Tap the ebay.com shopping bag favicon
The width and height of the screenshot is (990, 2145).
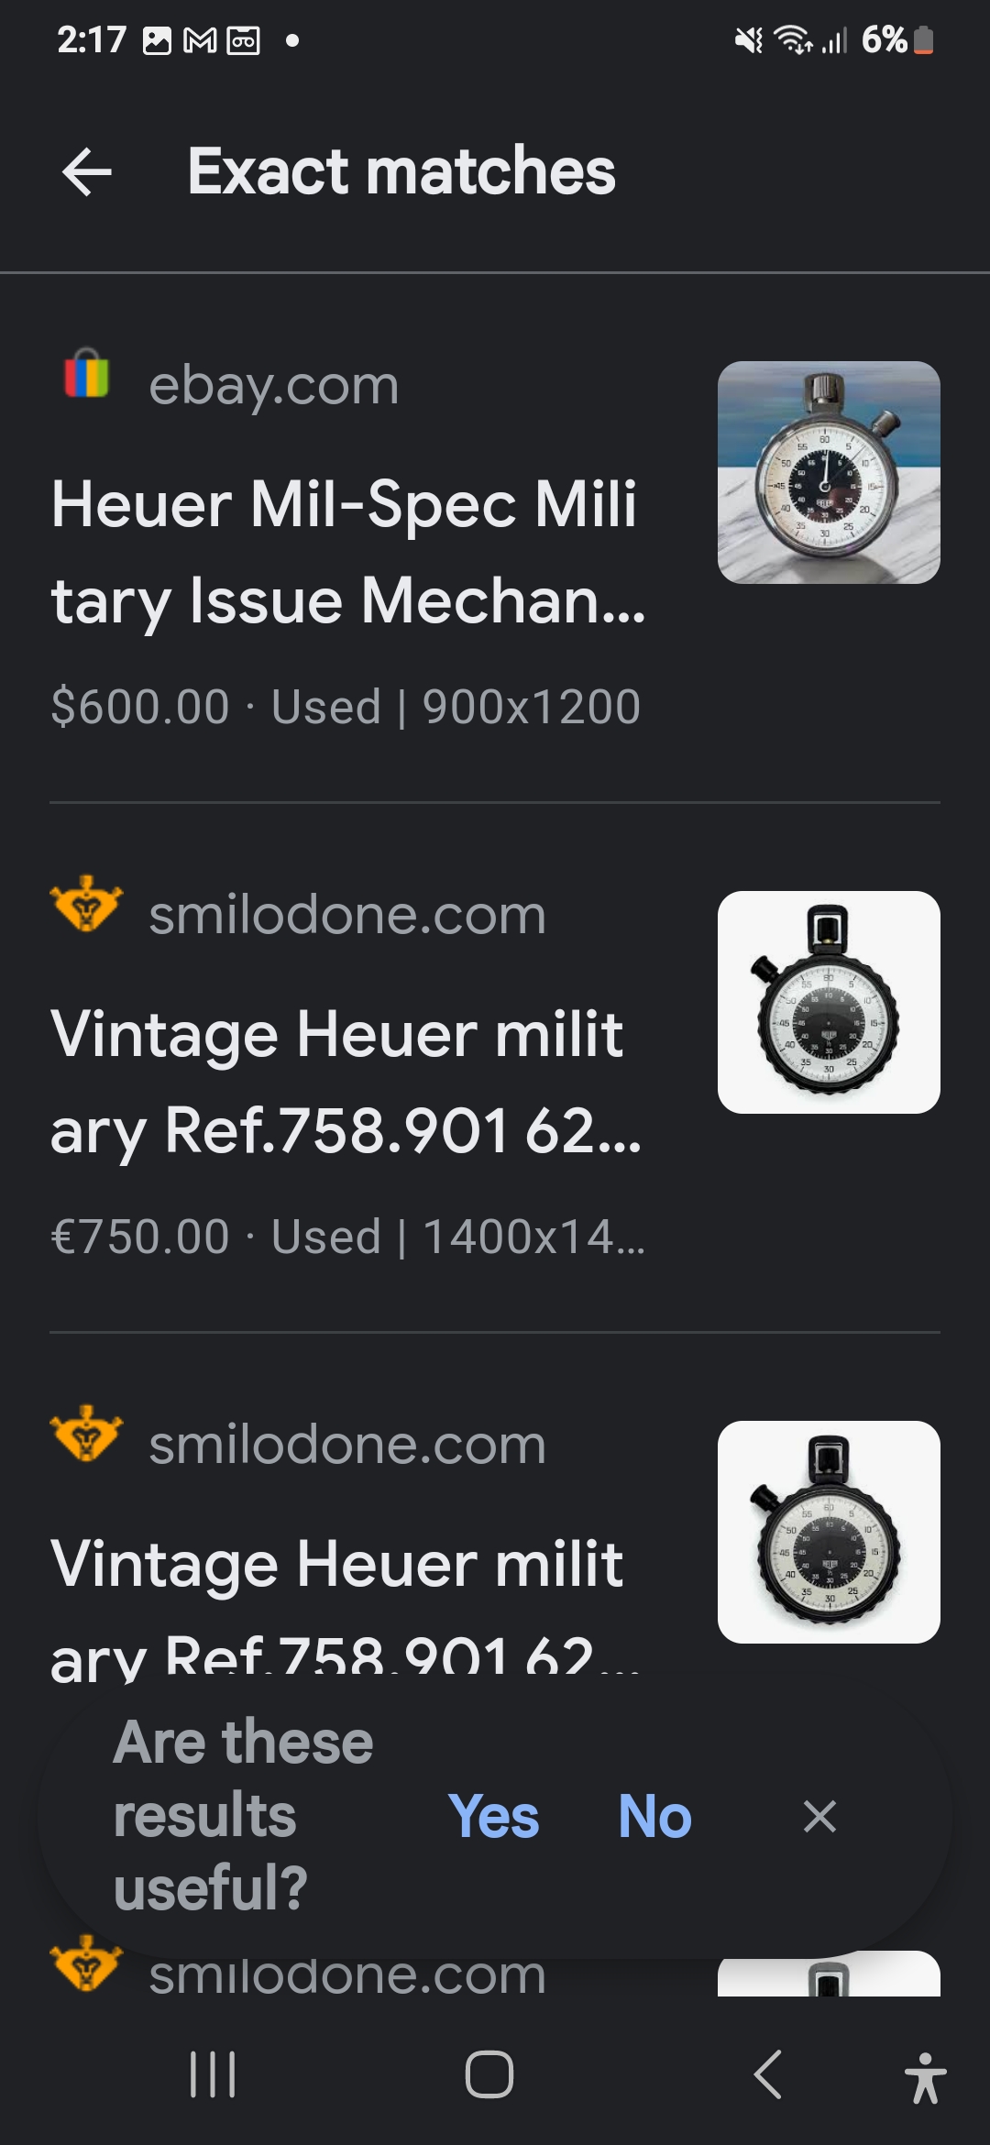coord(87,375)
